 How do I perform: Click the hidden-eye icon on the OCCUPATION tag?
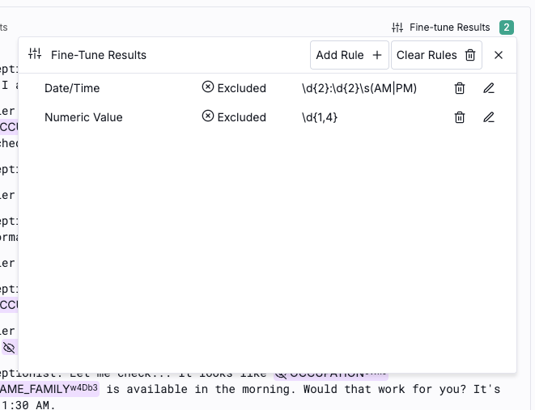click(281, 374)
